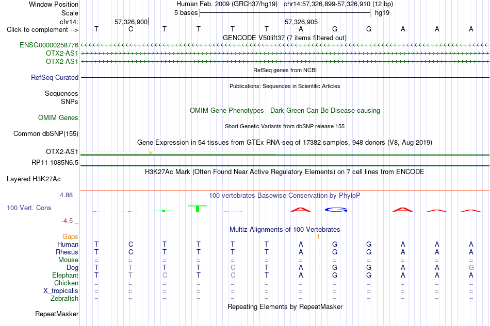Click the blue RefSeq Curated track line

[x=285, y=77]
